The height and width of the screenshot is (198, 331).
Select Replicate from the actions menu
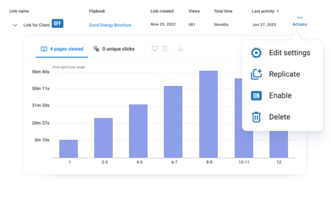[284, 74]
